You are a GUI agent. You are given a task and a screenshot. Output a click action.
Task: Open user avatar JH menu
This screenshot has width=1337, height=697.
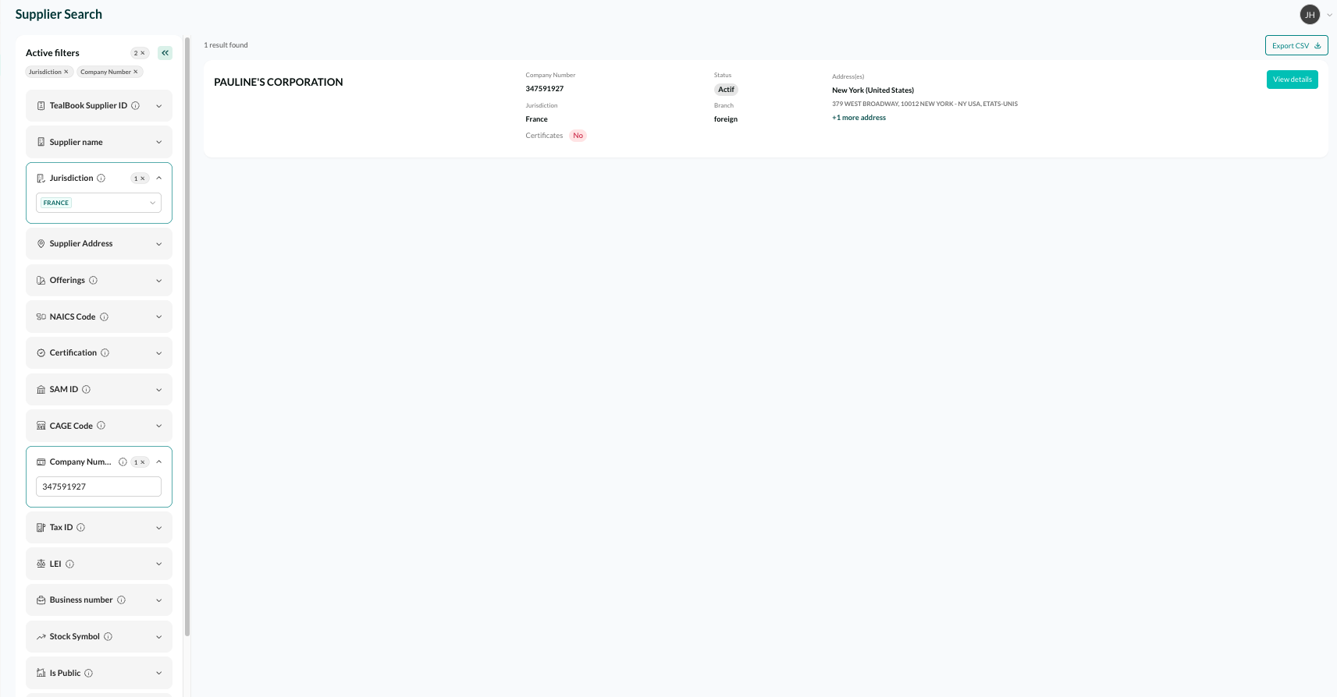(x=1310, y=15)
